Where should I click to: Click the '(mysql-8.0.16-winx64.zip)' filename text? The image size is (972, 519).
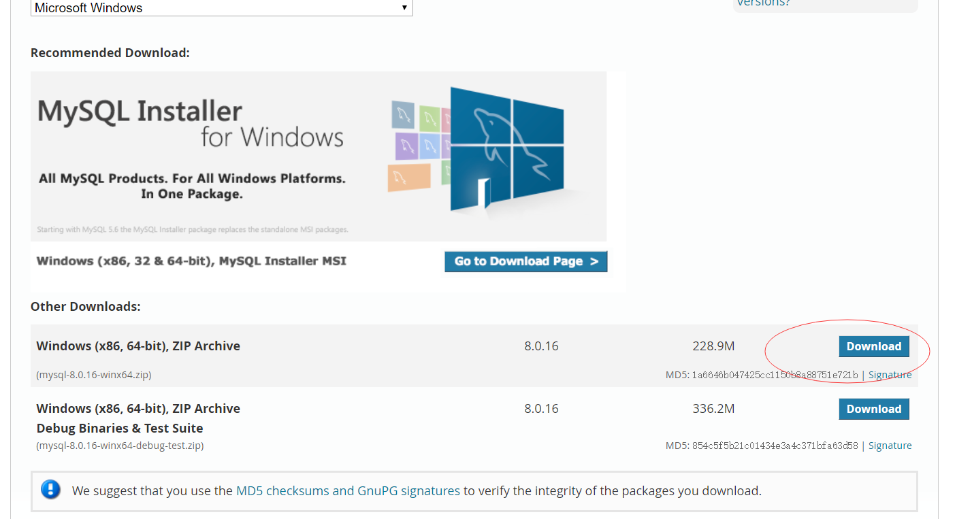94,375
